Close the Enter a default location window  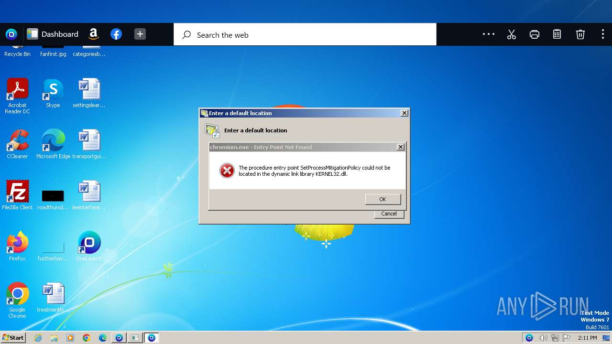(404, 113)
